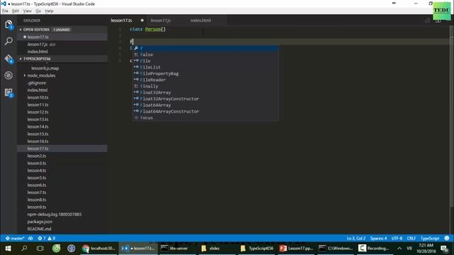This screenshot has height=255, width=454.
Task: Open the Debug view icon
Action: (x=9, y=76)
